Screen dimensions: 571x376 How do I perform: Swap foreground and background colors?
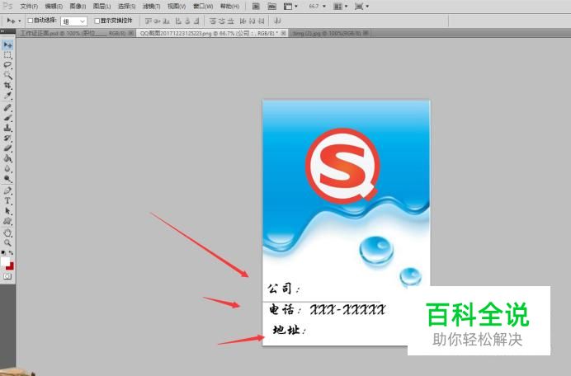coord(12,252)
